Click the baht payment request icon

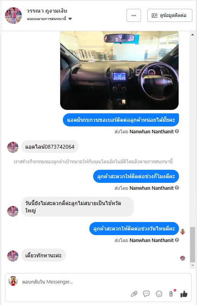point(171,294)
